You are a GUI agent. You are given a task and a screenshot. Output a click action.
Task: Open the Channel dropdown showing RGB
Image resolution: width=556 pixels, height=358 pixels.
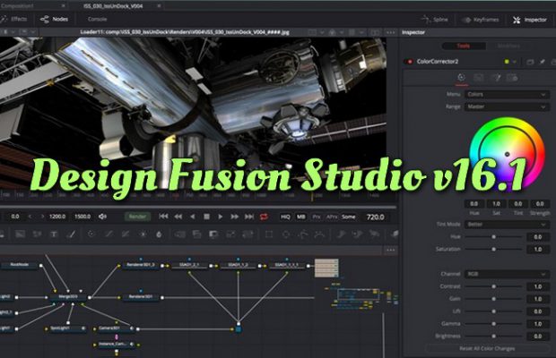(x=507, y=274)
